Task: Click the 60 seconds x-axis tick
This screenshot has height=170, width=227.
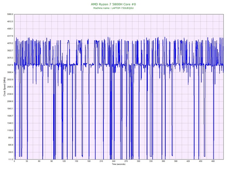Action: 39,162
